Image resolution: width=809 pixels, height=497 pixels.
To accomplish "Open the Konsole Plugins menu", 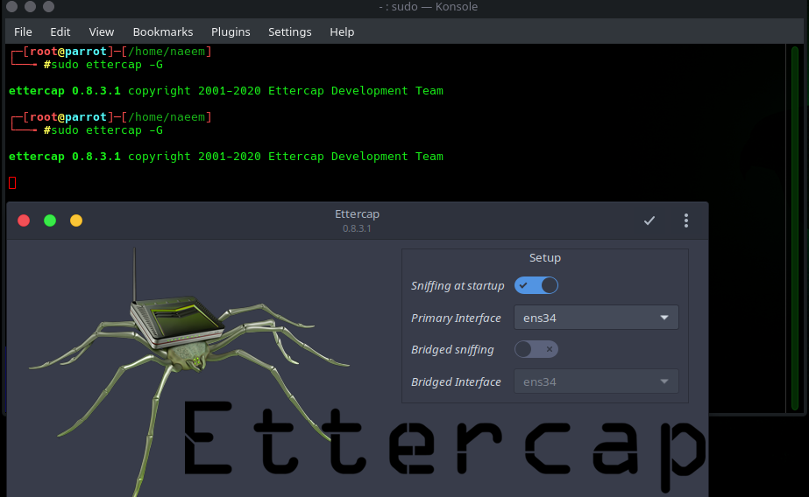I will tap(231, 31).
